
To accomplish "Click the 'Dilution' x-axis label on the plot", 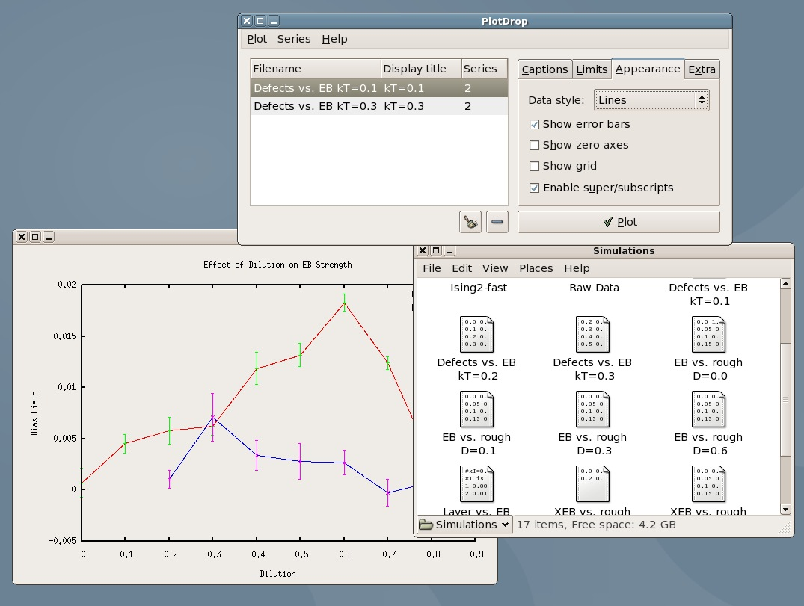I will tap(277, 574).
